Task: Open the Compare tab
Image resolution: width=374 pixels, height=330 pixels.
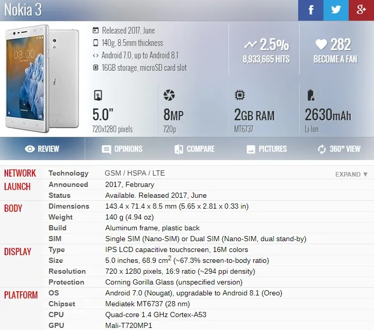Action: point(194,149)
